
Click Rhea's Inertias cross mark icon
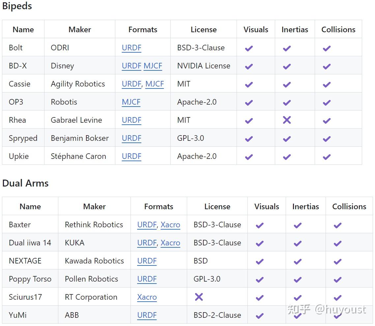[287, 120]
